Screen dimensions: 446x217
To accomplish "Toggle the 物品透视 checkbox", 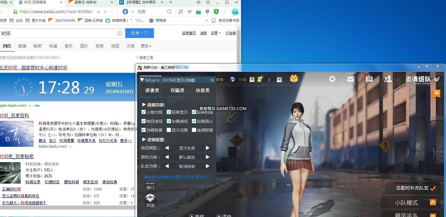I will click(x=144, y=121).
